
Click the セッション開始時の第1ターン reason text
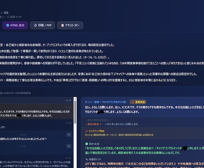click(x=119, y=135)
